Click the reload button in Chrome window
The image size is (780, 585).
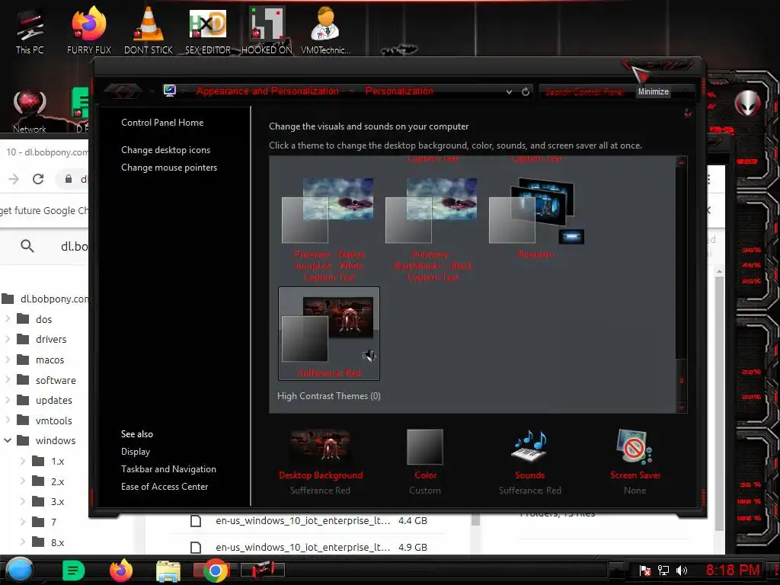[38, 179]
